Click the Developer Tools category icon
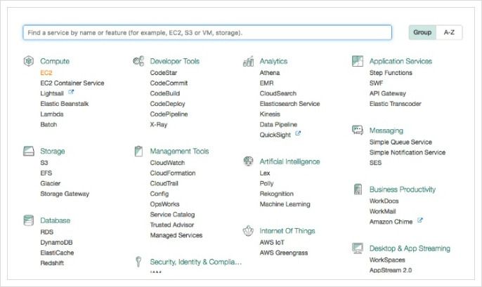Image resolution: width=482 pixels, height=287 pixels. click(138, 61)
